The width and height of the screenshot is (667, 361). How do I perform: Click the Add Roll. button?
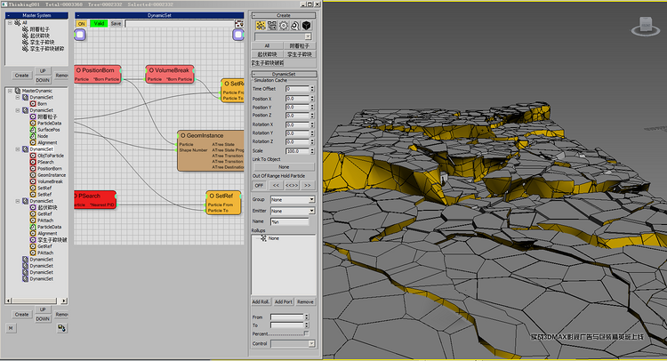click(261, 302)
